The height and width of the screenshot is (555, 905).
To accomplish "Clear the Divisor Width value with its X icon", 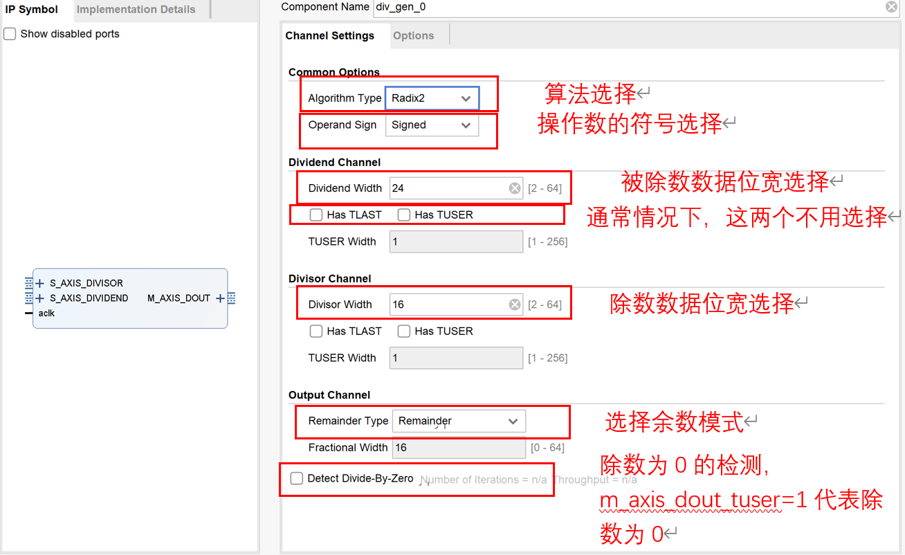I will click(515, 304).
